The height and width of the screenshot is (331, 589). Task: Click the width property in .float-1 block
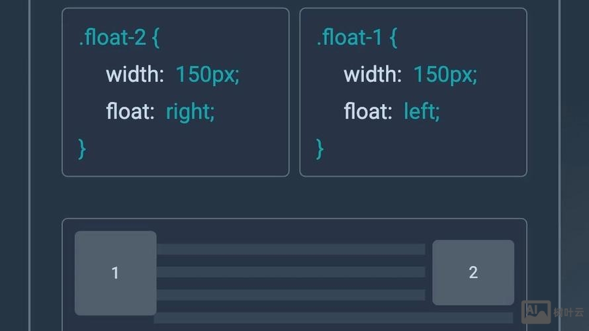tap(372, 75)
